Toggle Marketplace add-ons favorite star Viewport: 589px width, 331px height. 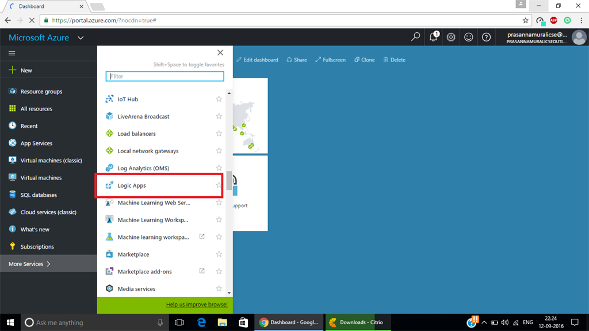(x=219, y=271)
